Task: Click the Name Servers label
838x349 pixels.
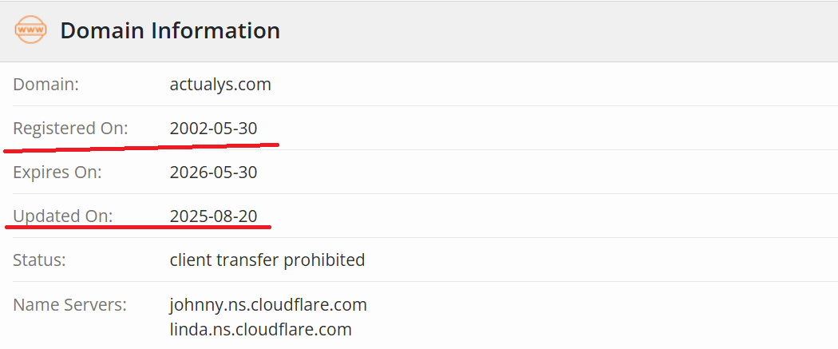Action: point(70,304)
